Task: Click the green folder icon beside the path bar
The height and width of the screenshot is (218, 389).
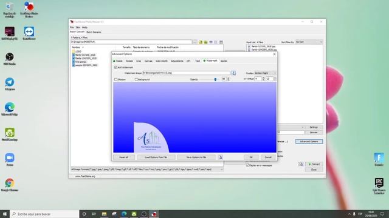Action: point(205,42)
